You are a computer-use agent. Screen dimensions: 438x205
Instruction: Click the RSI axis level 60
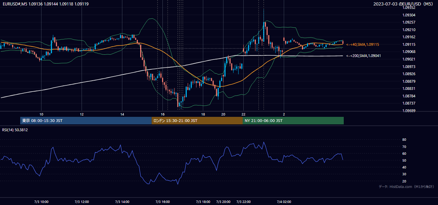coord(404,153)
